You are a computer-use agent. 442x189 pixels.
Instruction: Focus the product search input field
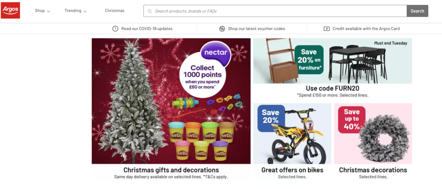(275, 11)
